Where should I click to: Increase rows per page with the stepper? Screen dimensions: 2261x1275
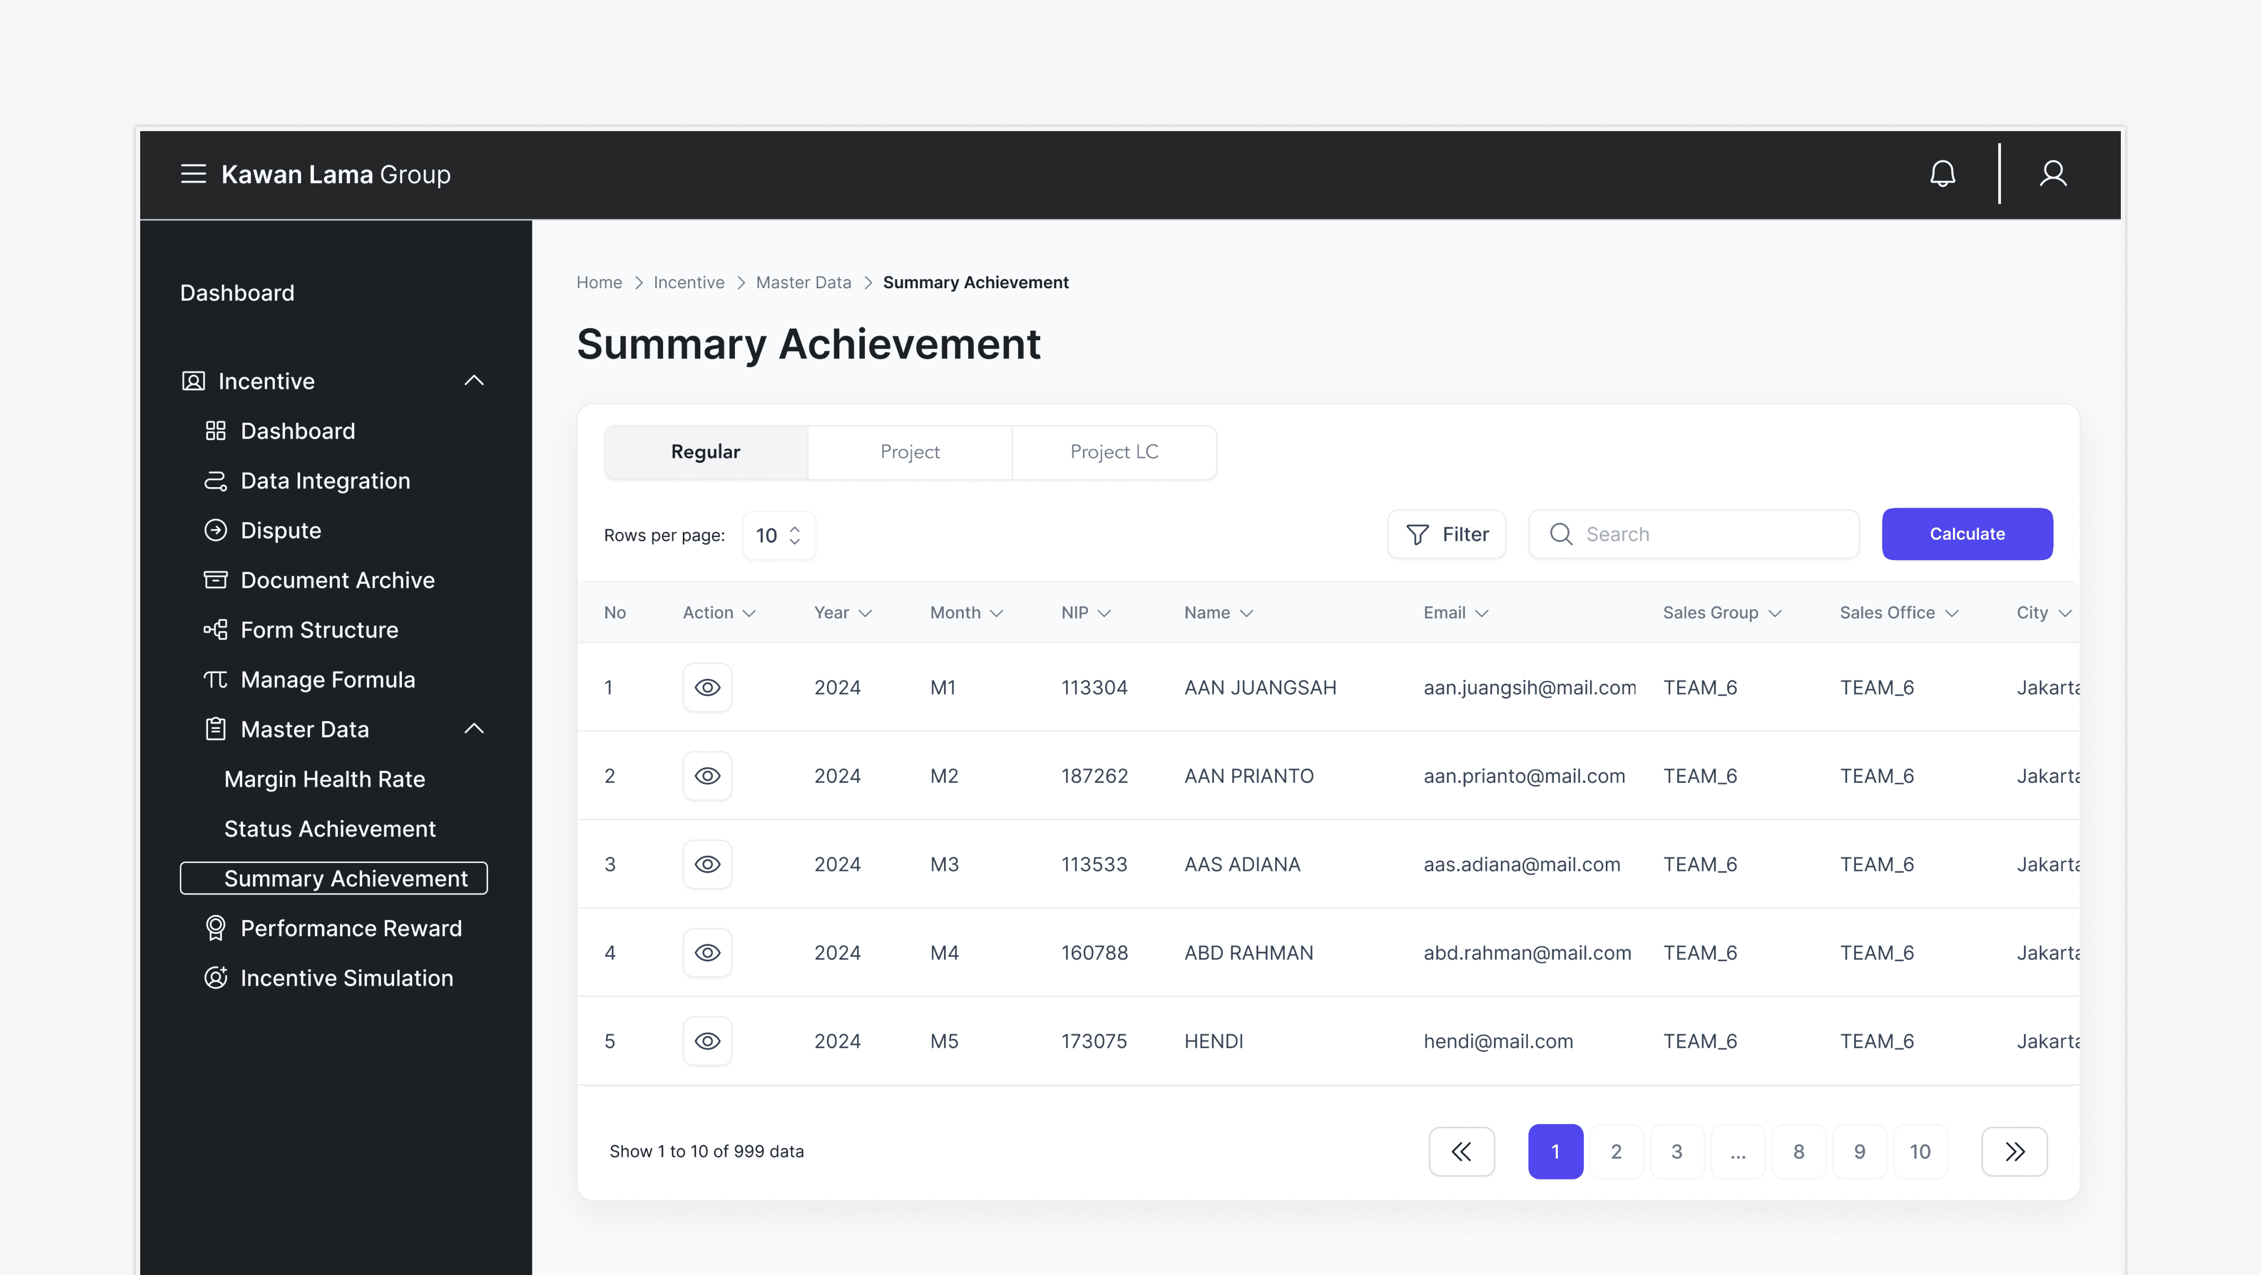coord(794,528)
